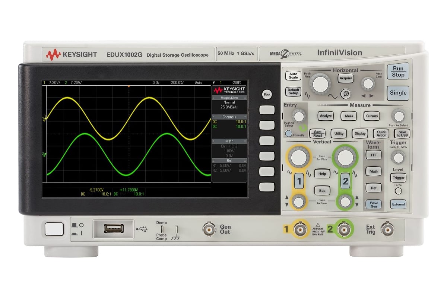447x298 pixels.
Task: Toggle the Math waveform button
Action: click(374, 172)
